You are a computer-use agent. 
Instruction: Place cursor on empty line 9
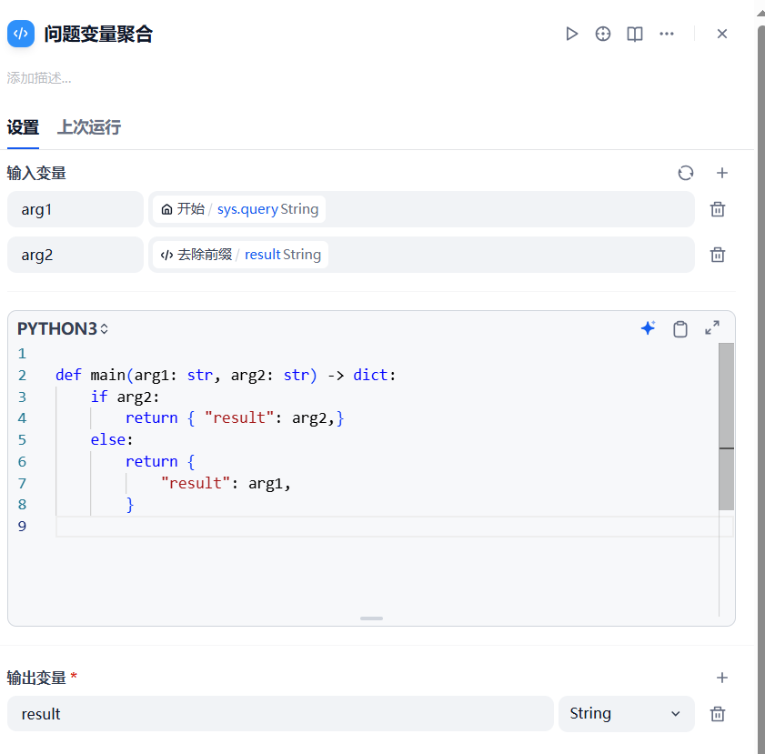tap(394, 527)
